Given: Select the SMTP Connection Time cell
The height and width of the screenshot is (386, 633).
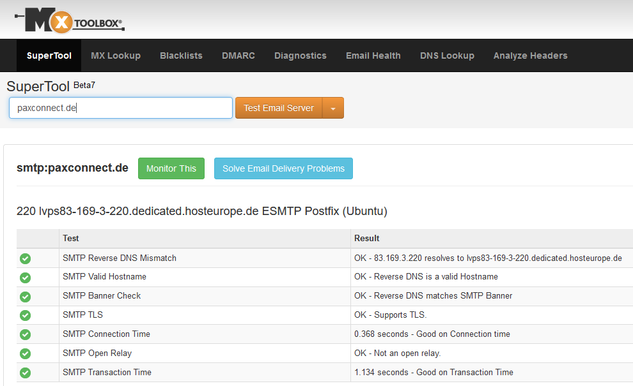Looking at the screenshot, I should [x=205, y=334].
